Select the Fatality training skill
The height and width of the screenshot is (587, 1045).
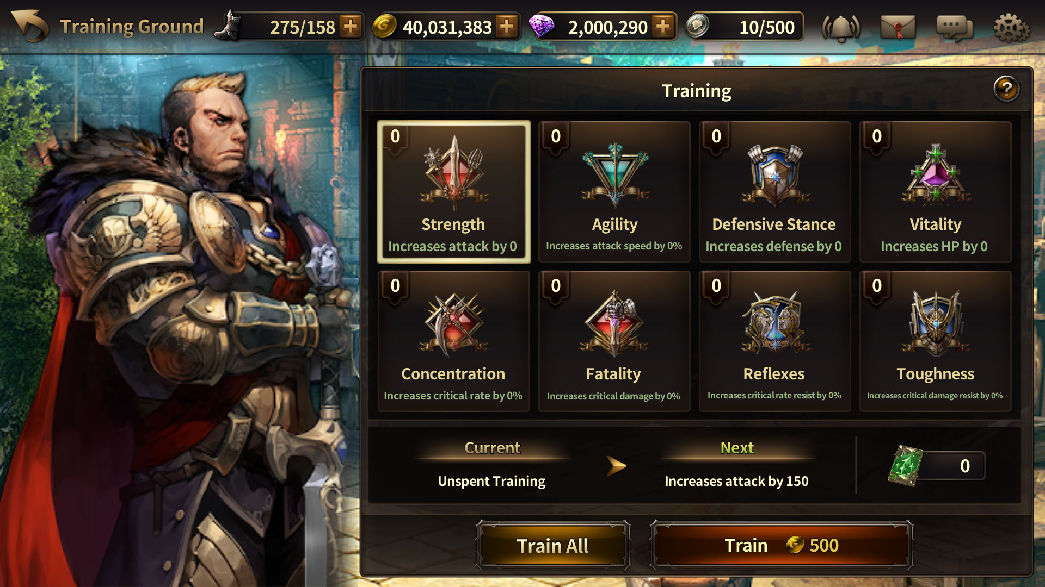pos(614,341)
